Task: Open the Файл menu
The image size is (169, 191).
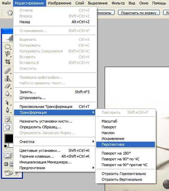Action: (6, 3)
